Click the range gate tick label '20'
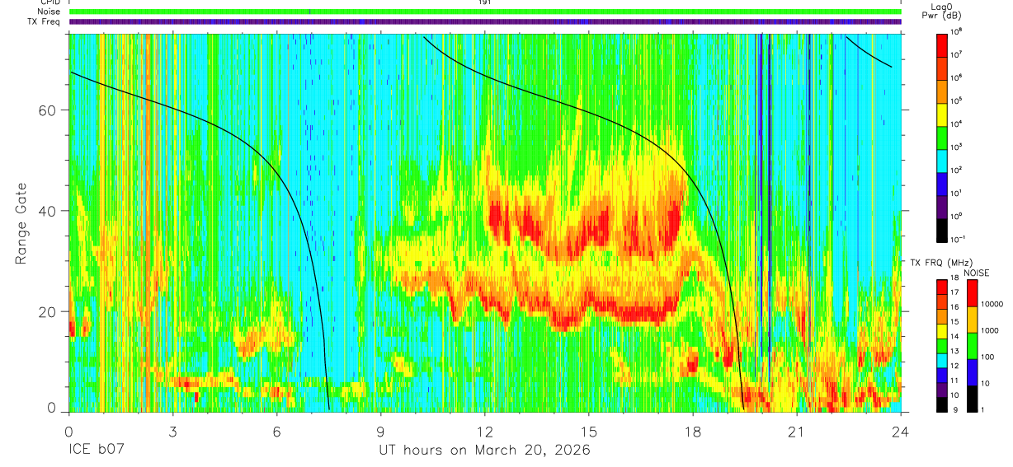This screenshot has width=1013, height=467. click(x=48, y=311)
